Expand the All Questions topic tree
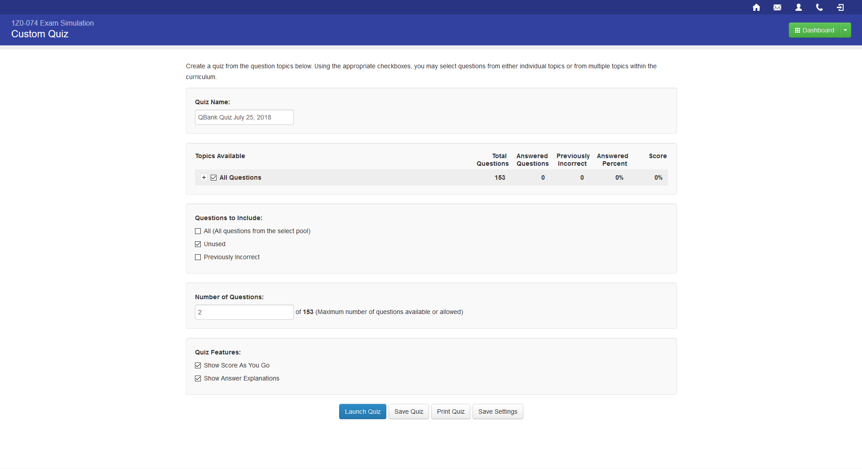862x469 pixels. pos(204,177)
